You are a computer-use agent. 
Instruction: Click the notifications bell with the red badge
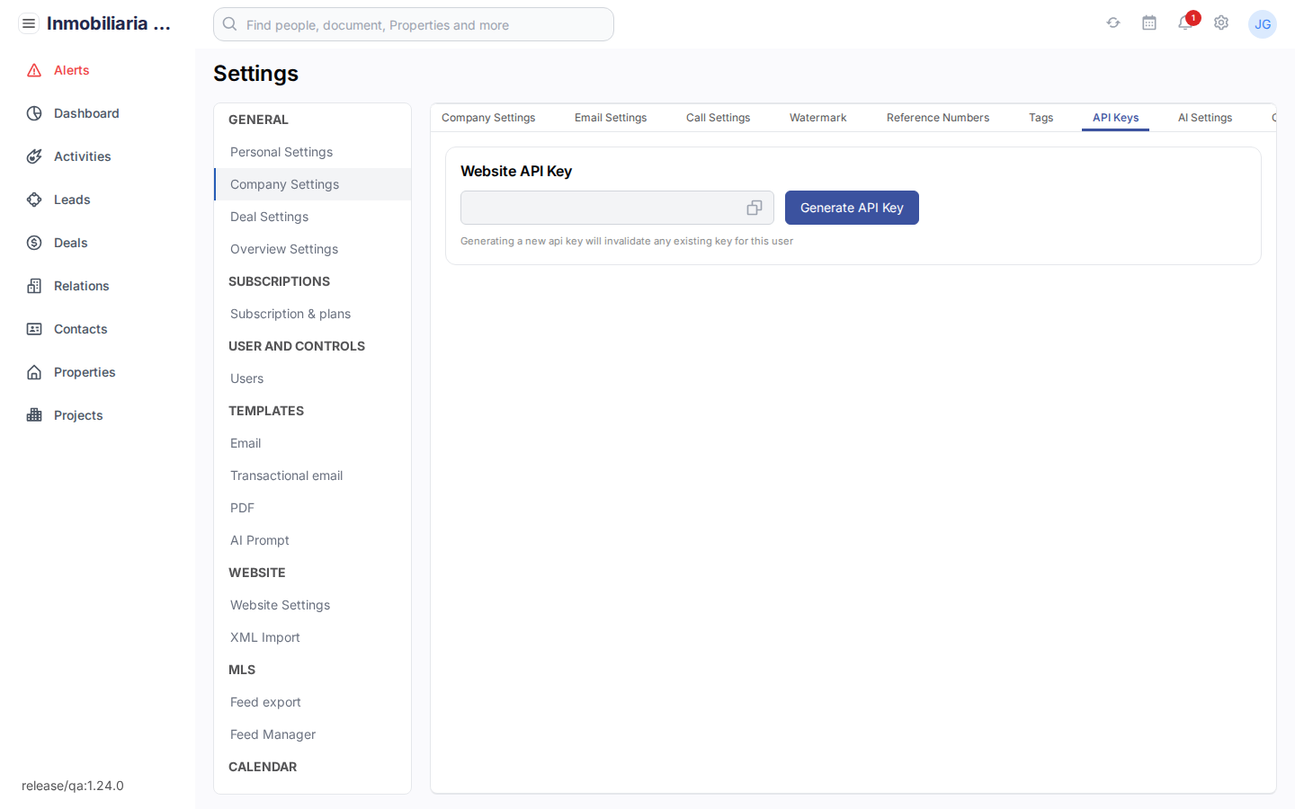click(1185, 23)
